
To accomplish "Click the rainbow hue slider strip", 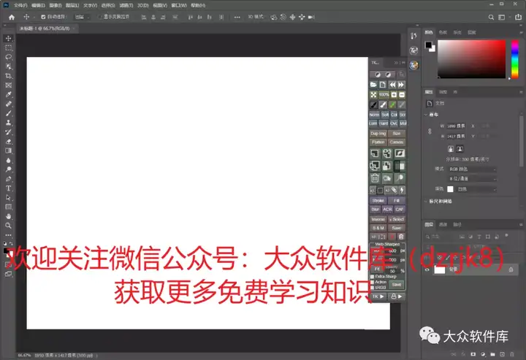I will pyautogui.click(x=514, y=59).
